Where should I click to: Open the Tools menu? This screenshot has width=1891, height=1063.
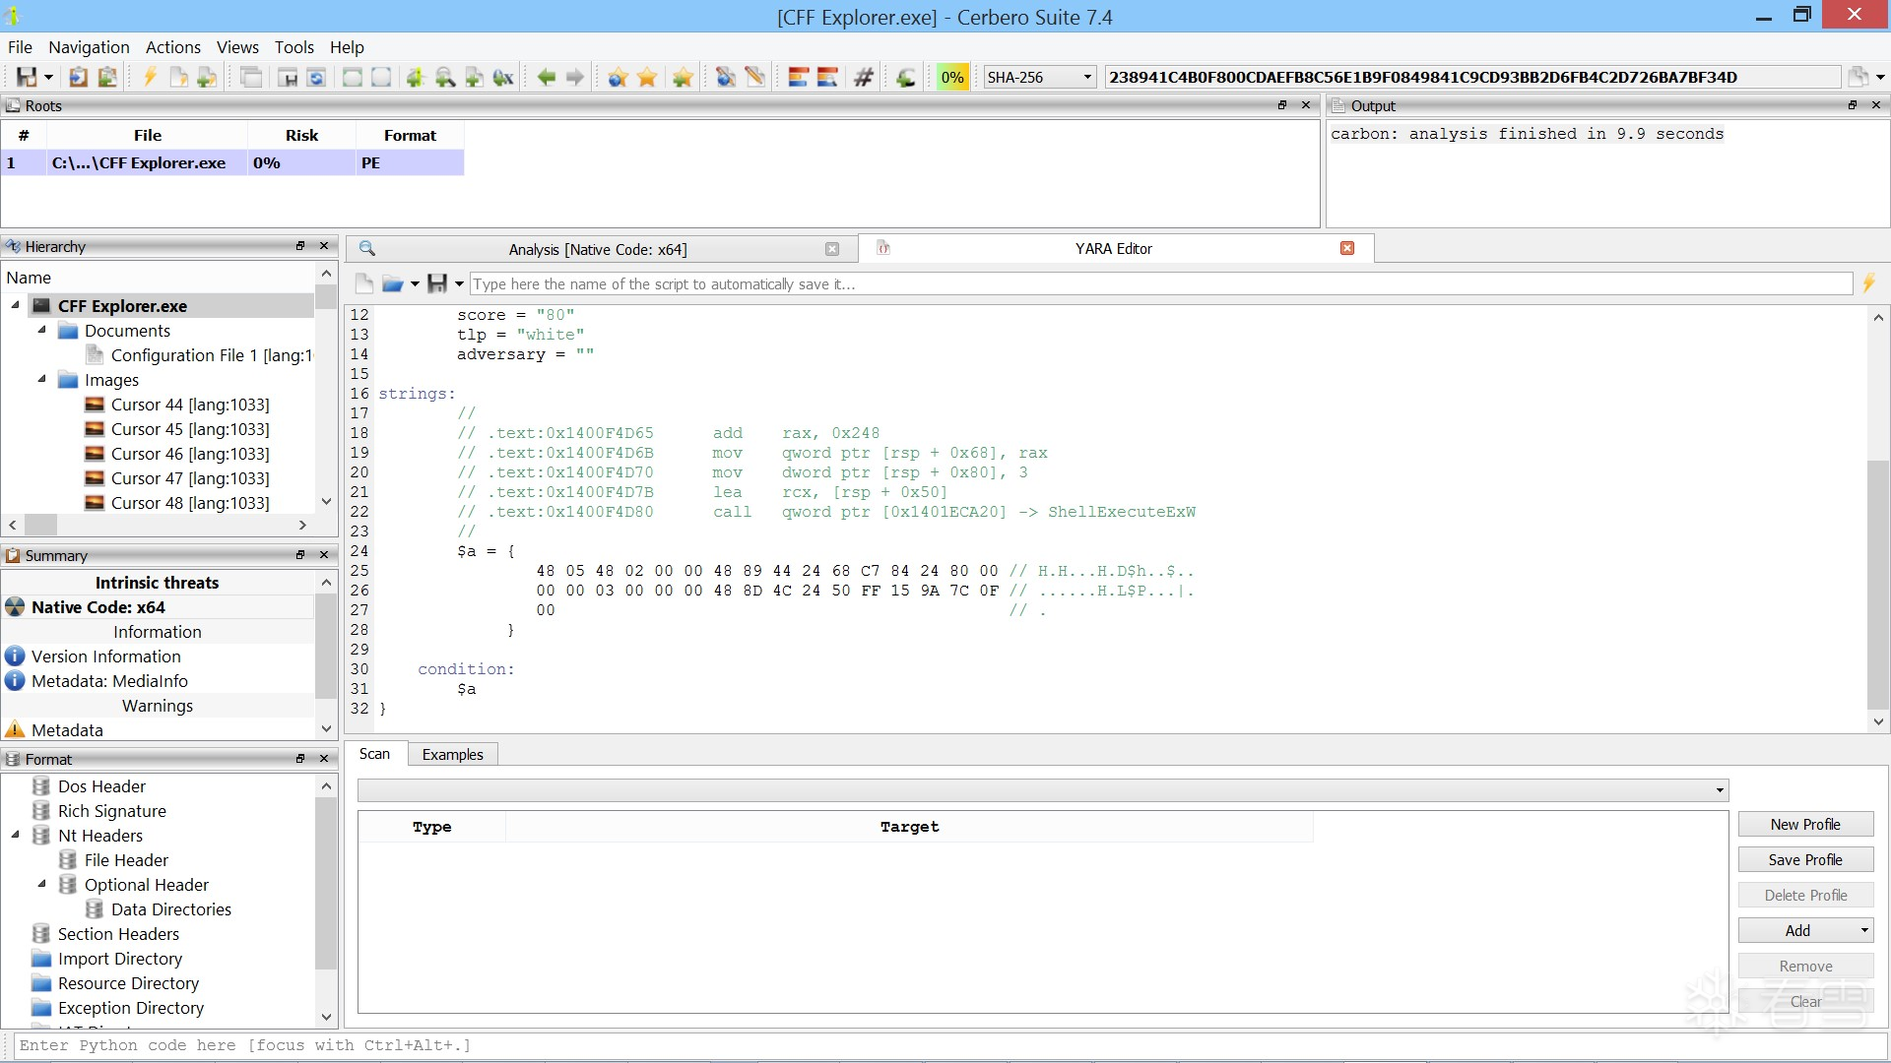(x=293, y=47)
